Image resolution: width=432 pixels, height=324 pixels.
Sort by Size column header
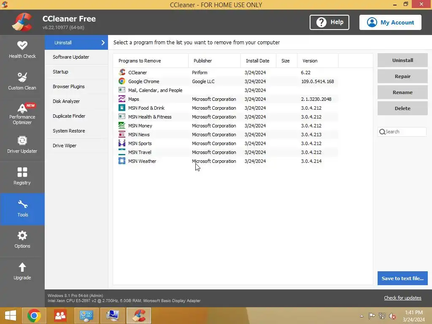pos(286,61)
